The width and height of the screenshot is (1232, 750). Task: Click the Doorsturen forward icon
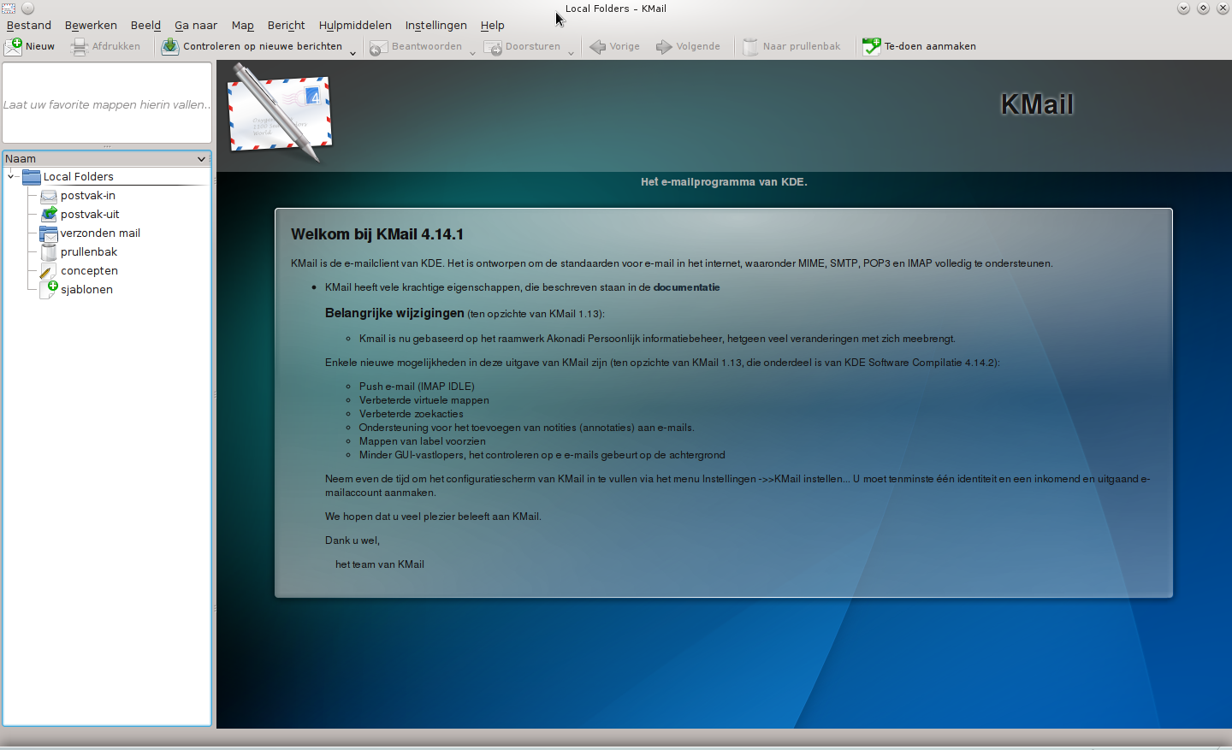point(493,47)
